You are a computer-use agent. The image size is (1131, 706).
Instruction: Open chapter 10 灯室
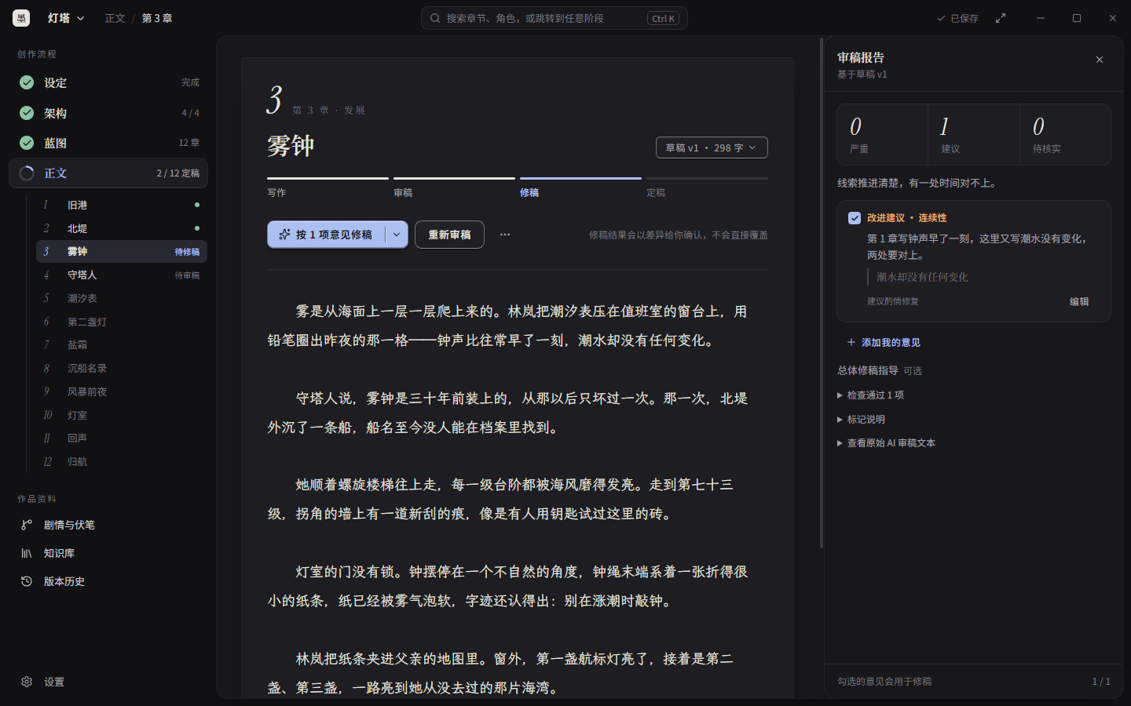coord(122,415)
